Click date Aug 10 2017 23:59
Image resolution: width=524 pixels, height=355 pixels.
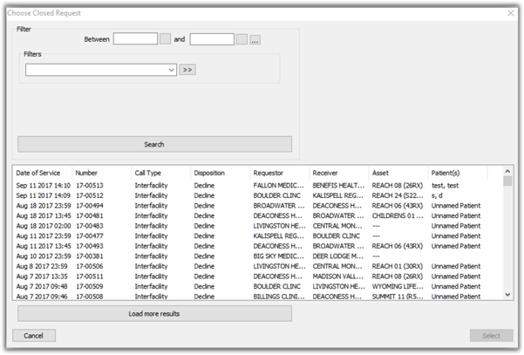pyautogui.click(x=44, y=256)
